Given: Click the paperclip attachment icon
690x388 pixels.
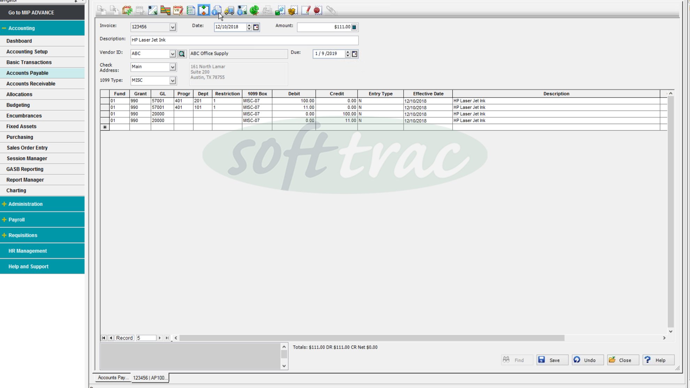Looking at the screenshot, I should (331, 10).
